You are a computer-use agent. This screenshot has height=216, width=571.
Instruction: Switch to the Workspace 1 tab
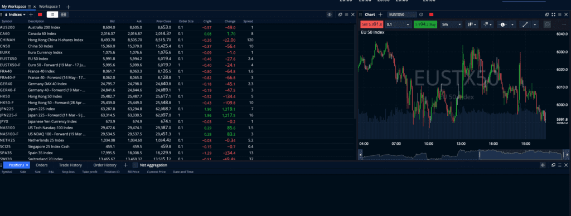coord(50,7)
